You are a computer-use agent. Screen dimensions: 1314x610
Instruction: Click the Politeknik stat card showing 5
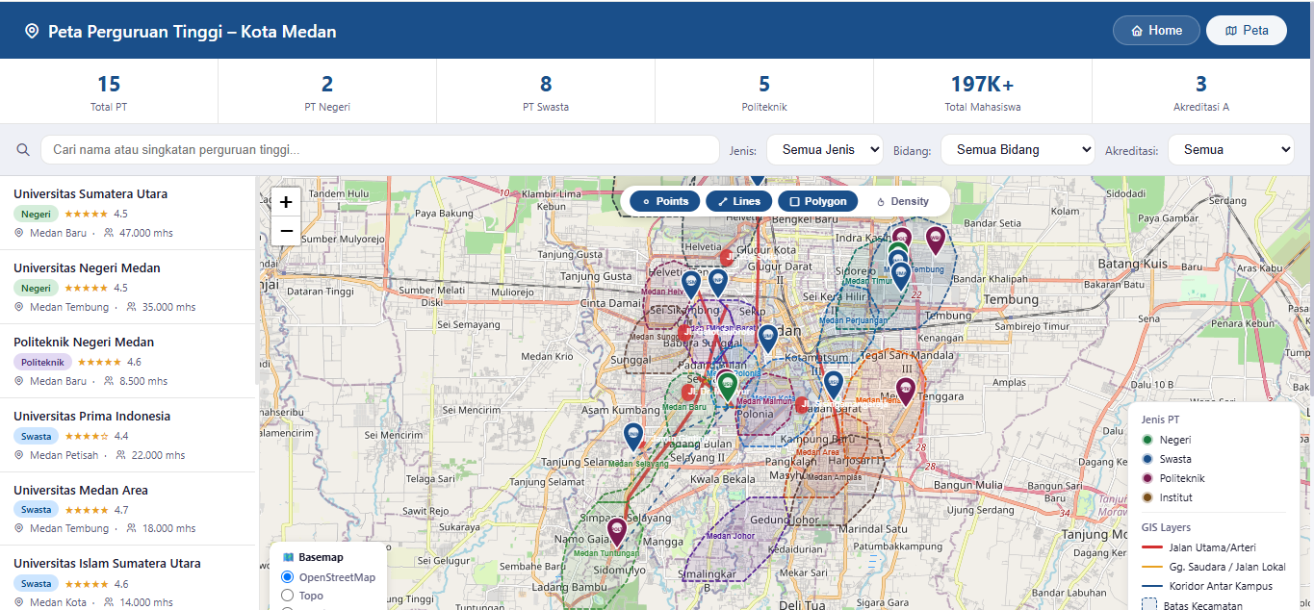[x=764, y=91]
